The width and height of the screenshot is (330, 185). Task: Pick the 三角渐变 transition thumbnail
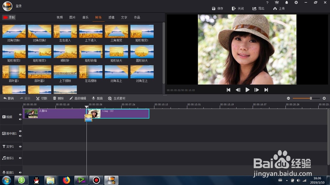tap(116, 31)
